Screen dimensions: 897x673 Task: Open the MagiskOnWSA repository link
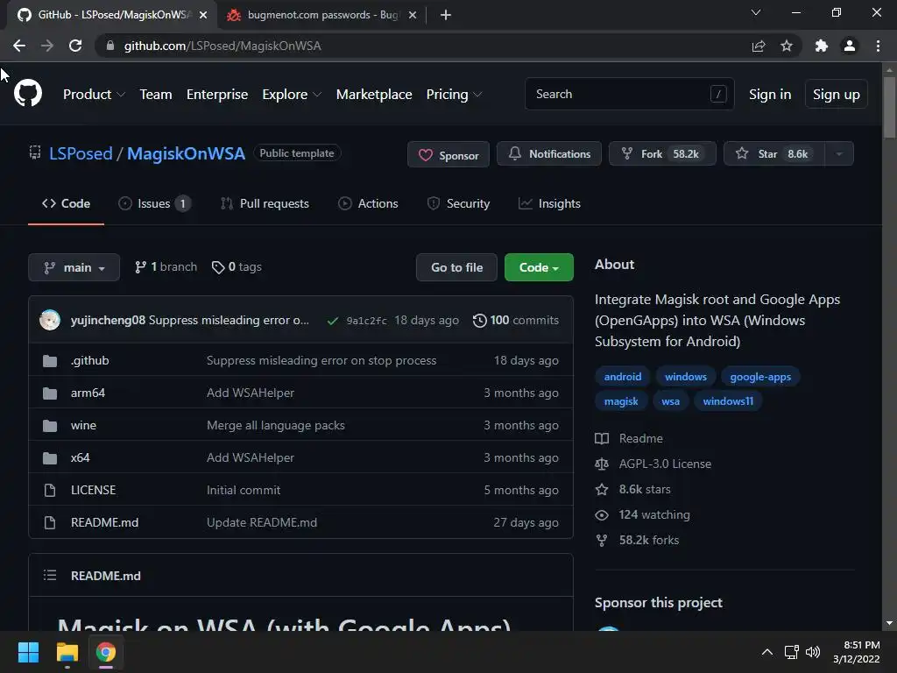click(x=186, y=153)
